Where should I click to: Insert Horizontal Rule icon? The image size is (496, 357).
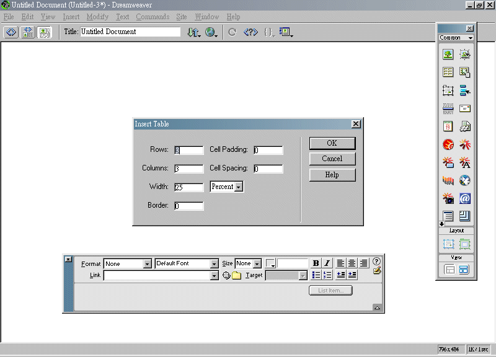[x=448, y=108]
